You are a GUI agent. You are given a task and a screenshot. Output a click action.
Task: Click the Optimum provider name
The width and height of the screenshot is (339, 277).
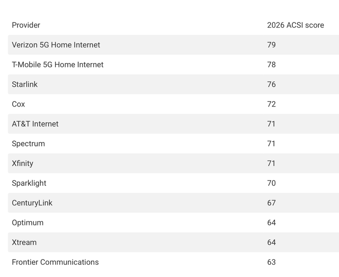(x=28, y=222)
